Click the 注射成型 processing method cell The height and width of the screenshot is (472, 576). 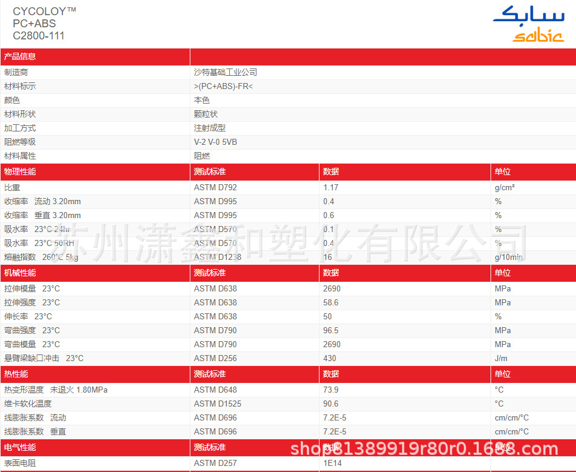point(210,128)
